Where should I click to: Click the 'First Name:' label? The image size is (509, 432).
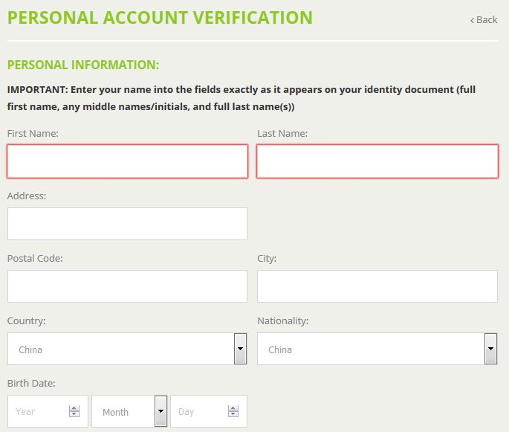33,133
